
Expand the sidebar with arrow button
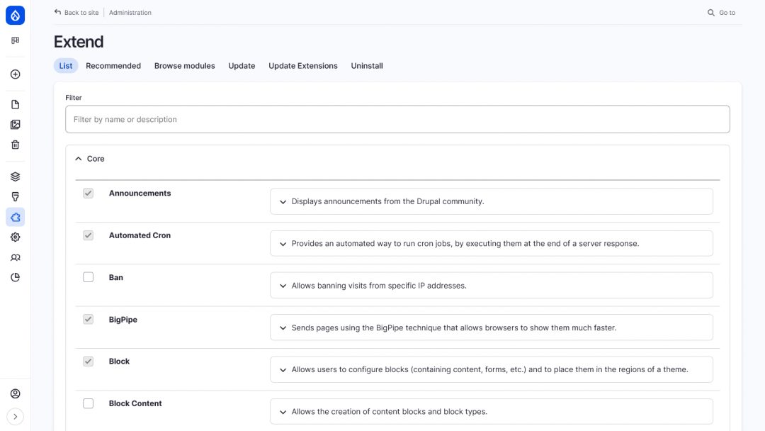point(15,417)
